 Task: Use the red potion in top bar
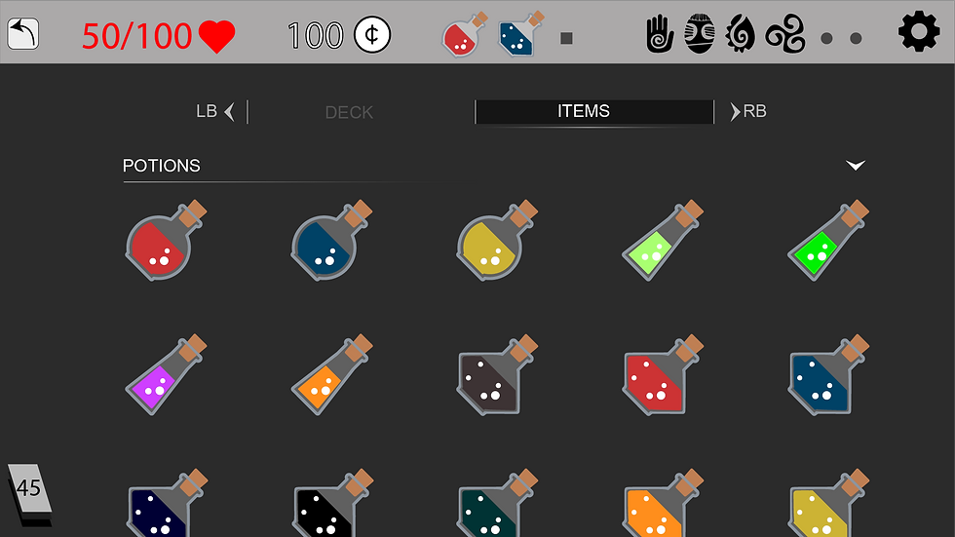coord(466,35)
